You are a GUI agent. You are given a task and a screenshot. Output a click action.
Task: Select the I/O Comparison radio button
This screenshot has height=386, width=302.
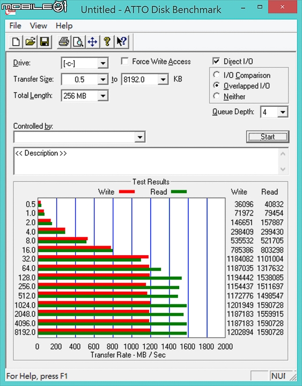(217, 75)
